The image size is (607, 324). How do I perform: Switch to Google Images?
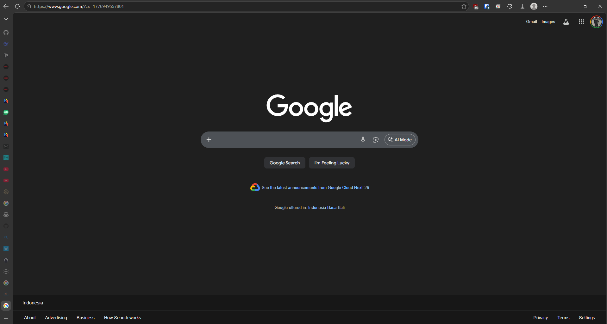[548, 21]
